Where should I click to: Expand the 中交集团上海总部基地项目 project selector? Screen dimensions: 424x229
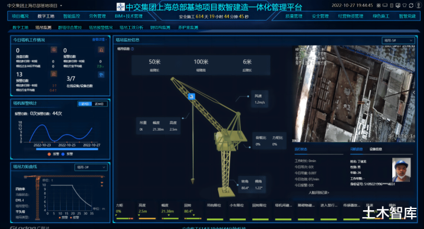(34, 5)
